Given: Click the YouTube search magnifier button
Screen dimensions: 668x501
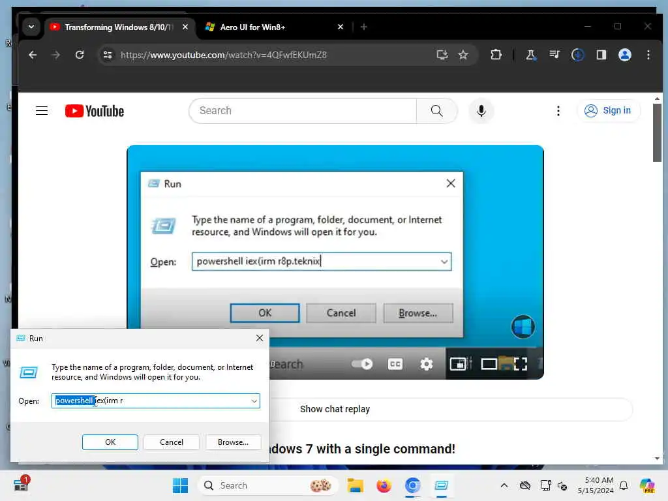Looking at the screenshot, I should 436,111.
